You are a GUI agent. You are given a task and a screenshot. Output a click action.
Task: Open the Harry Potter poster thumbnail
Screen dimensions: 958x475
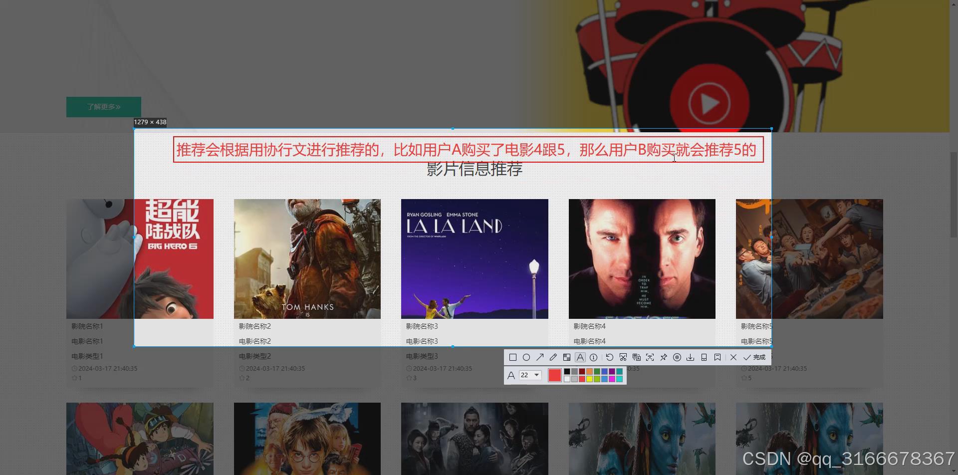coord(307,439)
